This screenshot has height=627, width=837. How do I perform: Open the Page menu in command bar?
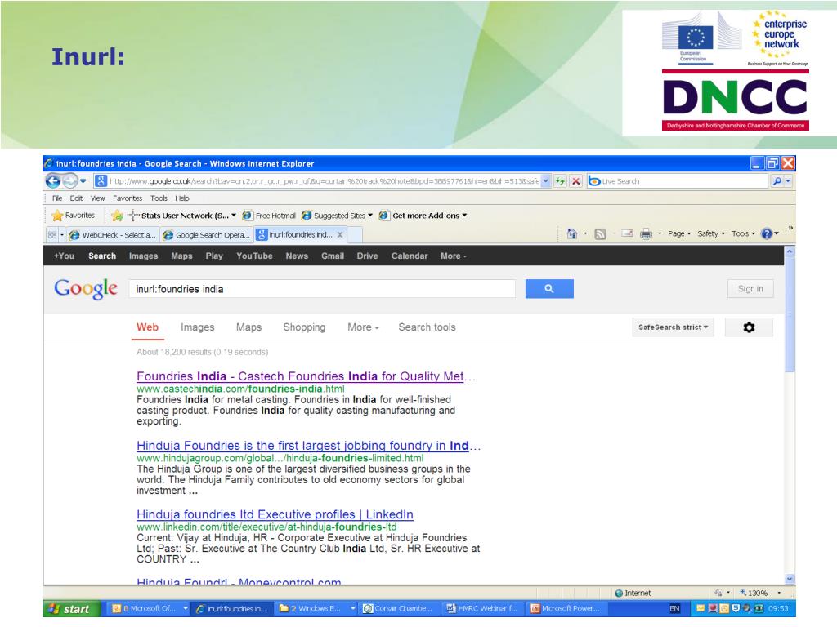tap(679, 233)
